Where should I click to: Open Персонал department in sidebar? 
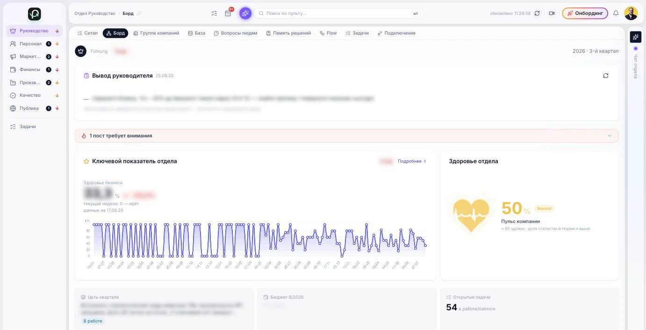[34, 44]
